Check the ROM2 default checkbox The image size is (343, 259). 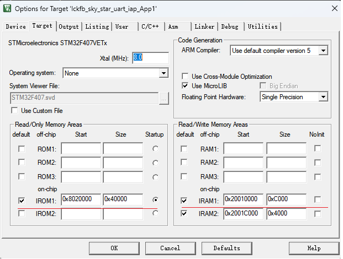tap(22, 163)
